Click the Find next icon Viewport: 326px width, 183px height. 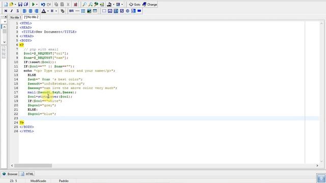[91, 5]
